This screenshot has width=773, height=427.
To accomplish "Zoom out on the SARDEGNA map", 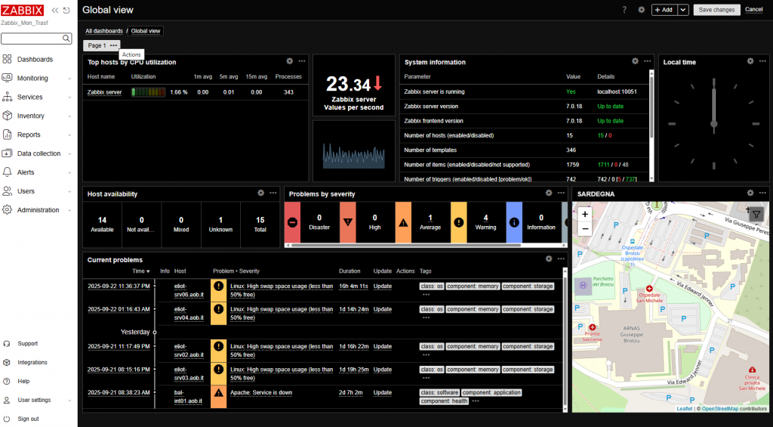I will coord(585,227).
